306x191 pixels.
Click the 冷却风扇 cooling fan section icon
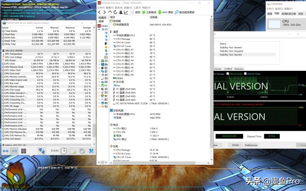(111, 110)
